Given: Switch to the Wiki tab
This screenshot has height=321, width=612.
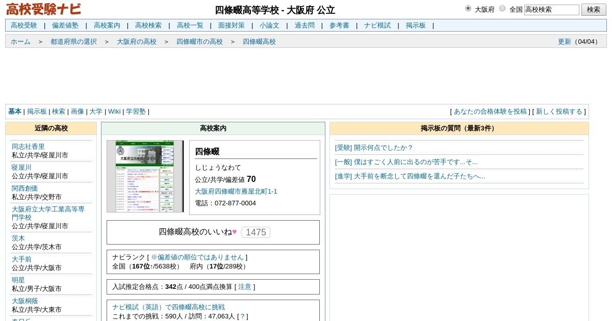Looking at the screenshot, I should (114, 112).
